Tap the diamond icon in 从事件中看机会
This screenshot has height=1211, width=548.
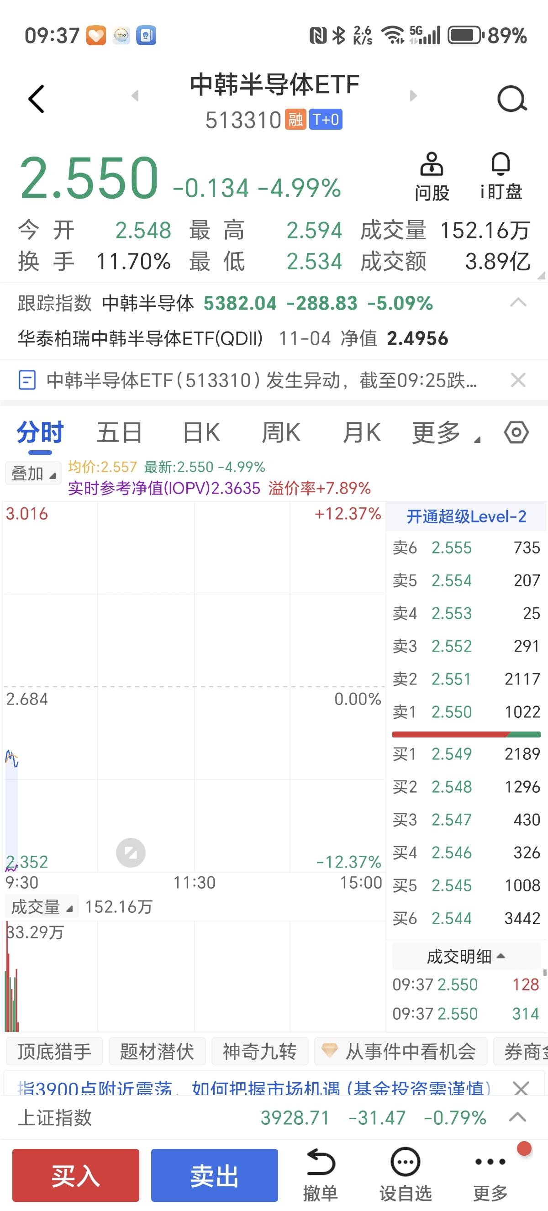329,1050
